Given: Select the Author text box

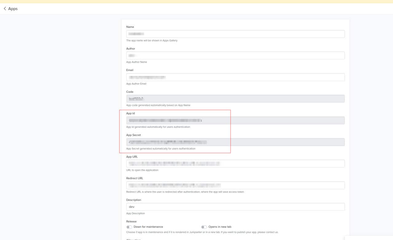Looking at the screenshot, I should [x=235, y=55].
